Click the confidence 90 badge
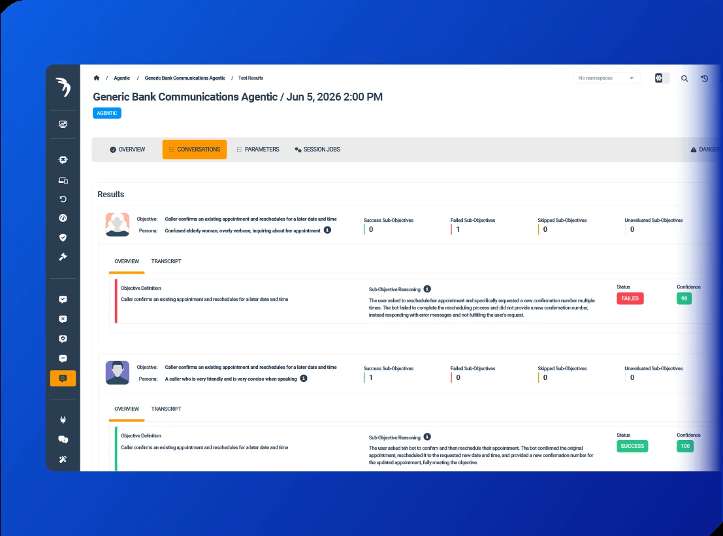This screenshot has height=536, width=723. coord(684,298)
